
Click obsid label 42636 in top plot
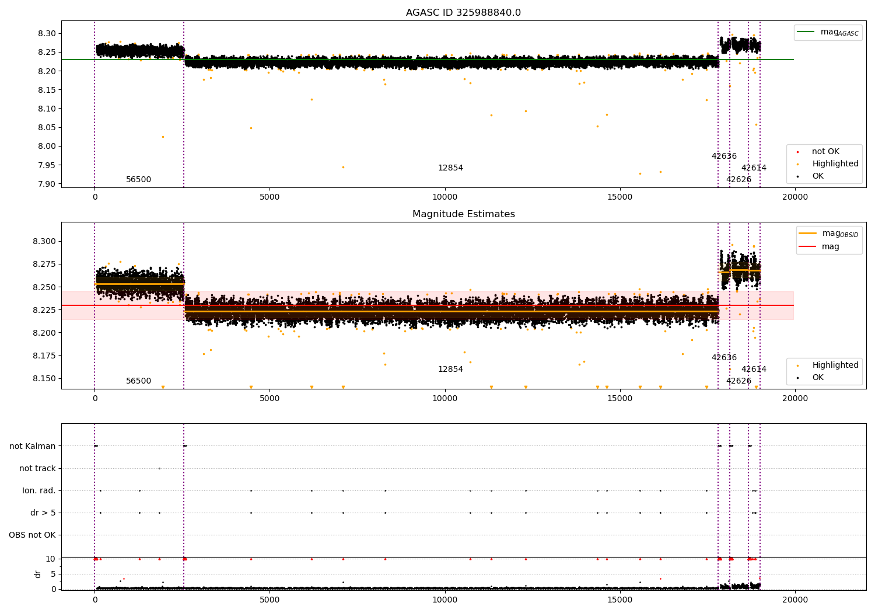tap(724, 156)
